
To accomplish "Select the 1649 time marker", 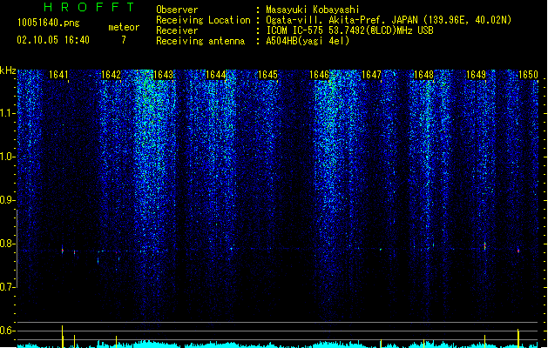I will [476, 75].
